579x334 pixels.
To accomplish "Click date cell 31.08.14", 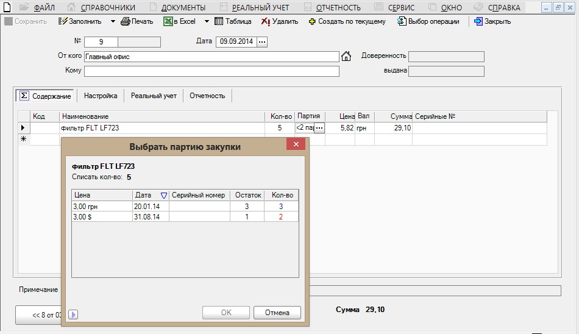I will (x=151, y=216).
